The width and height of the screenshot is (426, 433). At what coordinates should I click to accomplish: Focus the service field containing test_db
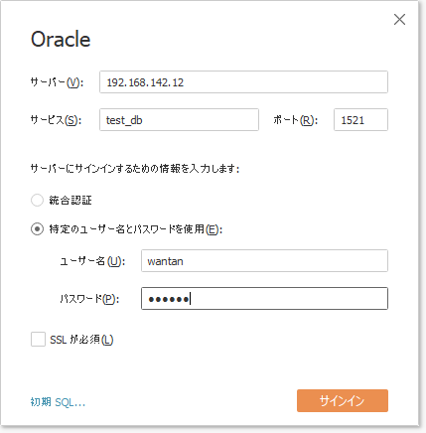(x=179, y=119)
